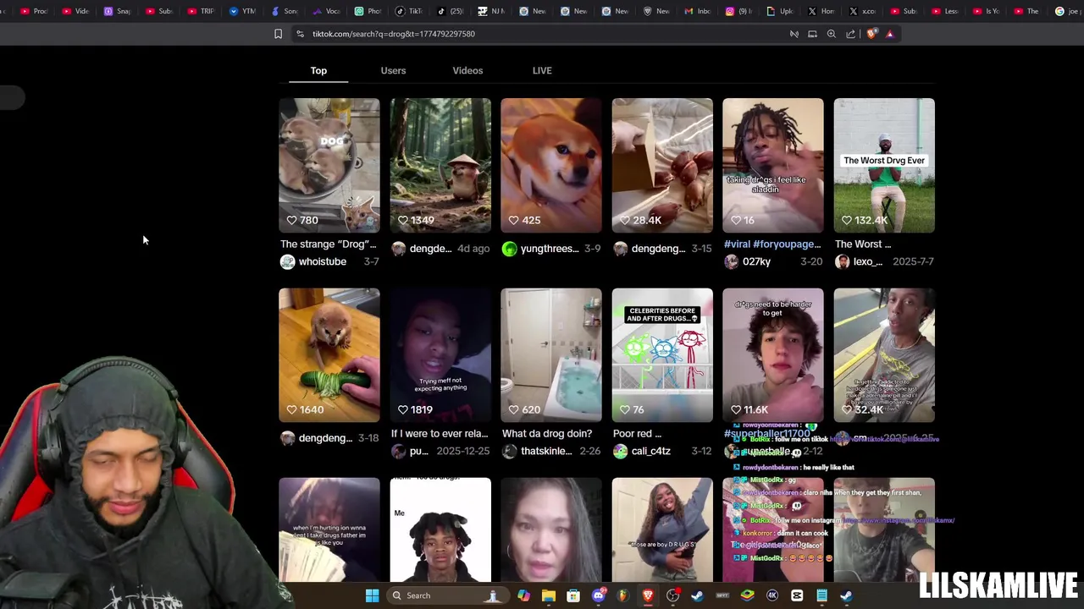Switch to the YTM browser tab
Screen dimensions: 1084x609
(x=242, y=11)
